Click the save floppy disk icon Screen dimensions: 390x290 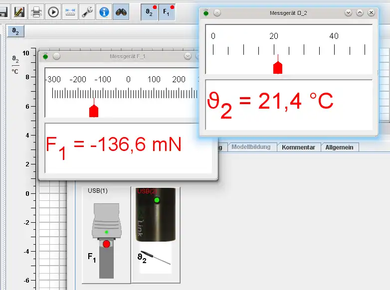pos(3,11)
